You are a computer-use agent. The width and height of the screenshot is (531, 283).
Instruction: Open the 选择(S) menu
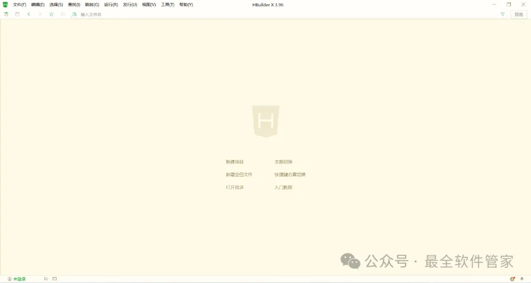(x=56, y=5)
